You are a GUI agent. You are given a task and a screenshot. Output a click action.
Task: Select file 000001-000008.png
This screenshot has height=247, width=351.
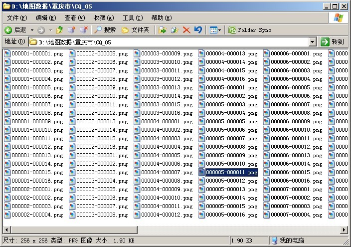coord(34,113)
